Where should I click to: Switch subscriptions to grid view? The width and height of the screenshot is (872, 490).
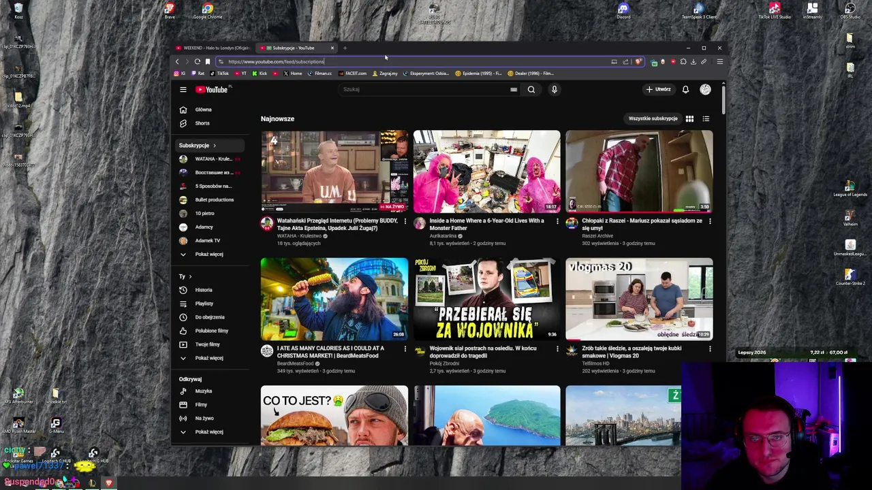point(689,118)
